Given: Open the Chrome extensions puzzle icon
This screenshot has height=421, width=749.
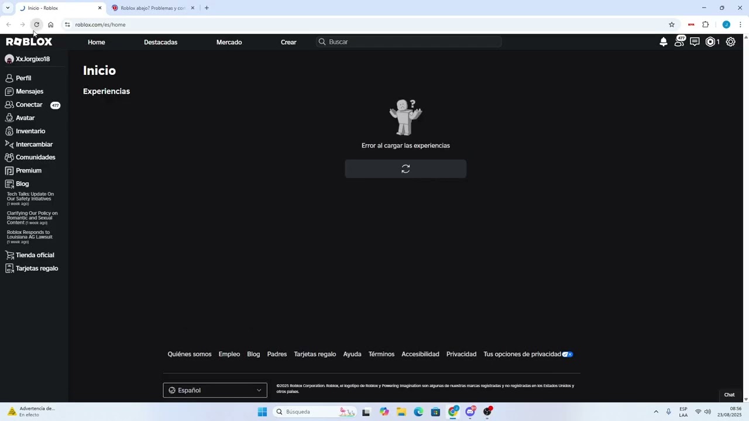Looking at the screenshot, I should click(x=705, y=25).
